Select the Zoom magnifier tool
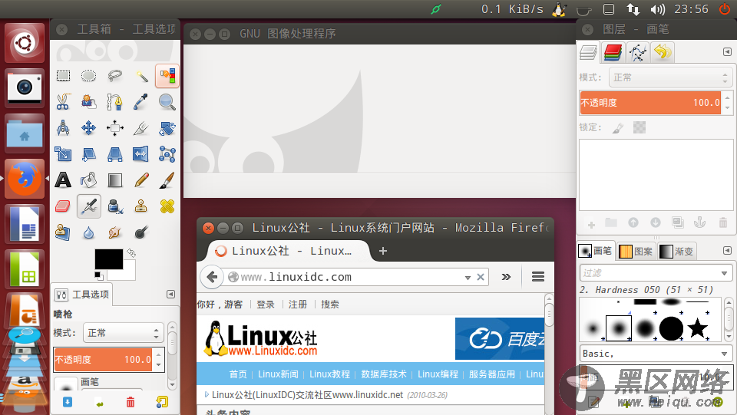This screenshot has height=415, width=737. point(167,101)
